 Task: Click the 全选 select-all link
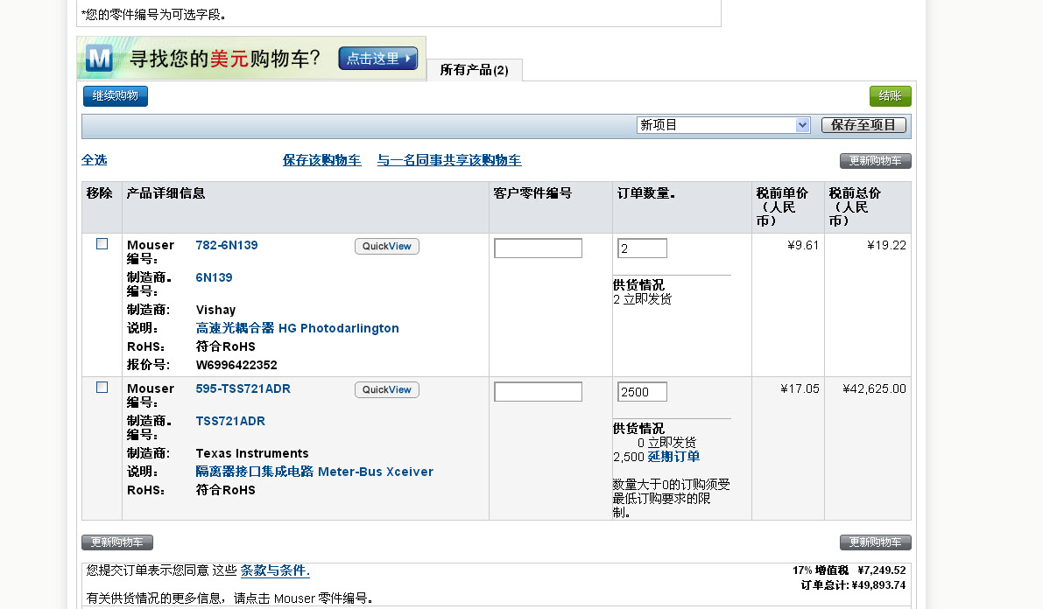click(x=95, y=159)
